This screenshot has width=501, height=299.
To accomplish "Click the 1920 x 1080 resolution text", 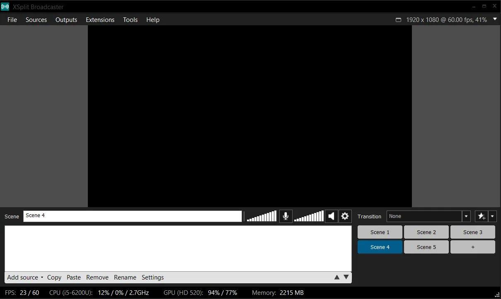I will click(446, 20).
